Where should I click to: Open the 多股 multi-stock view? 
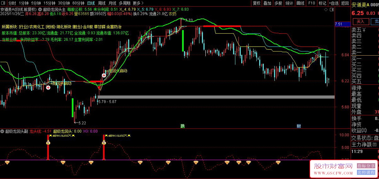tap(278, 3)
